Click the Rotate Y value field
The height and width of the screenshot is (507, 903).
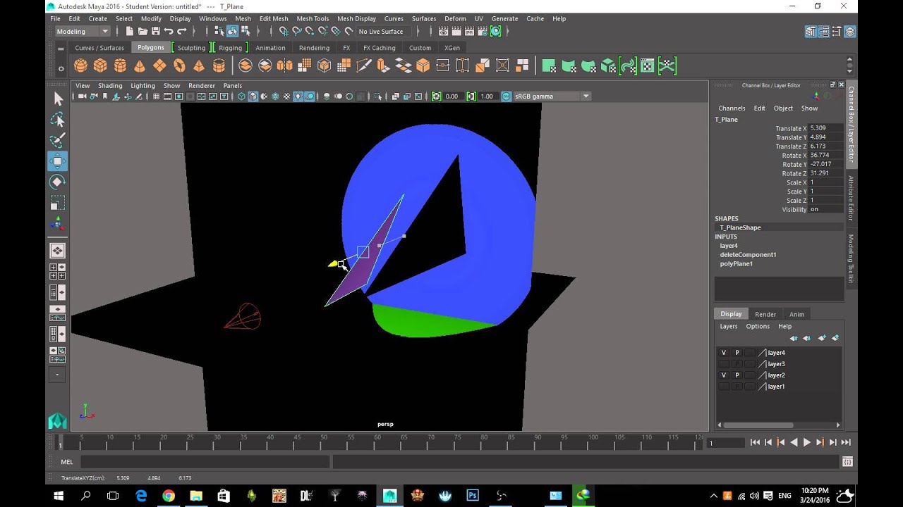click(x=825, y=164)
